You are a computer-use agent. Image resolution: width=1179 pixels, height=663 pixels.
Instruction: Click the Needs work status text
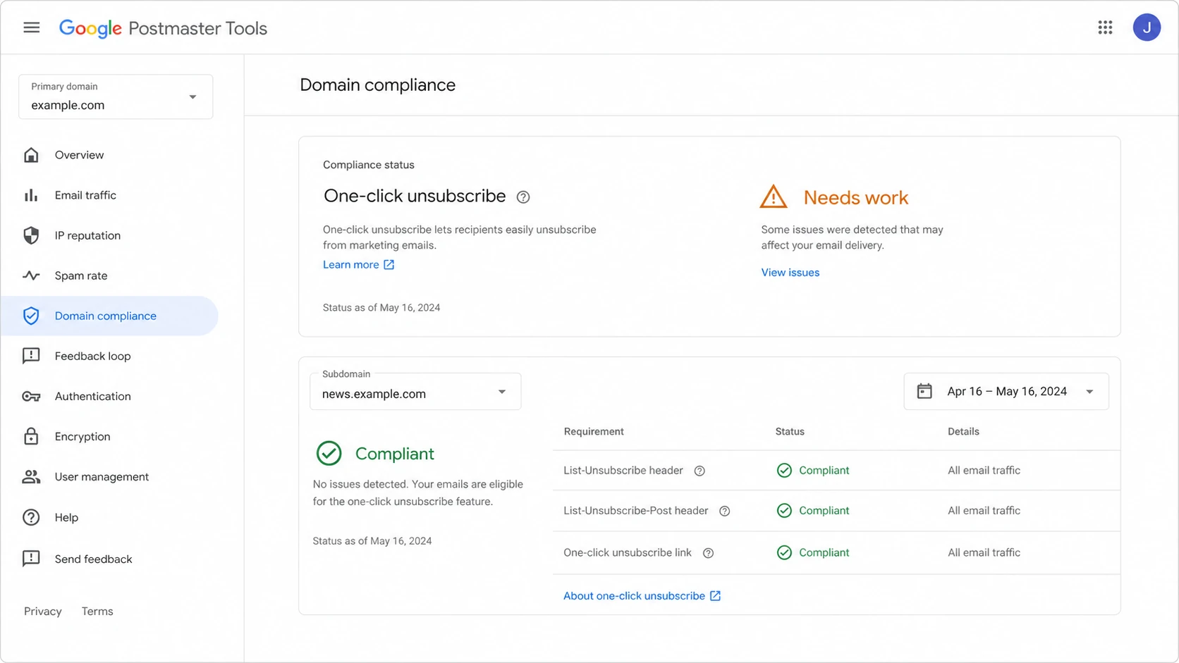point(856,198)
